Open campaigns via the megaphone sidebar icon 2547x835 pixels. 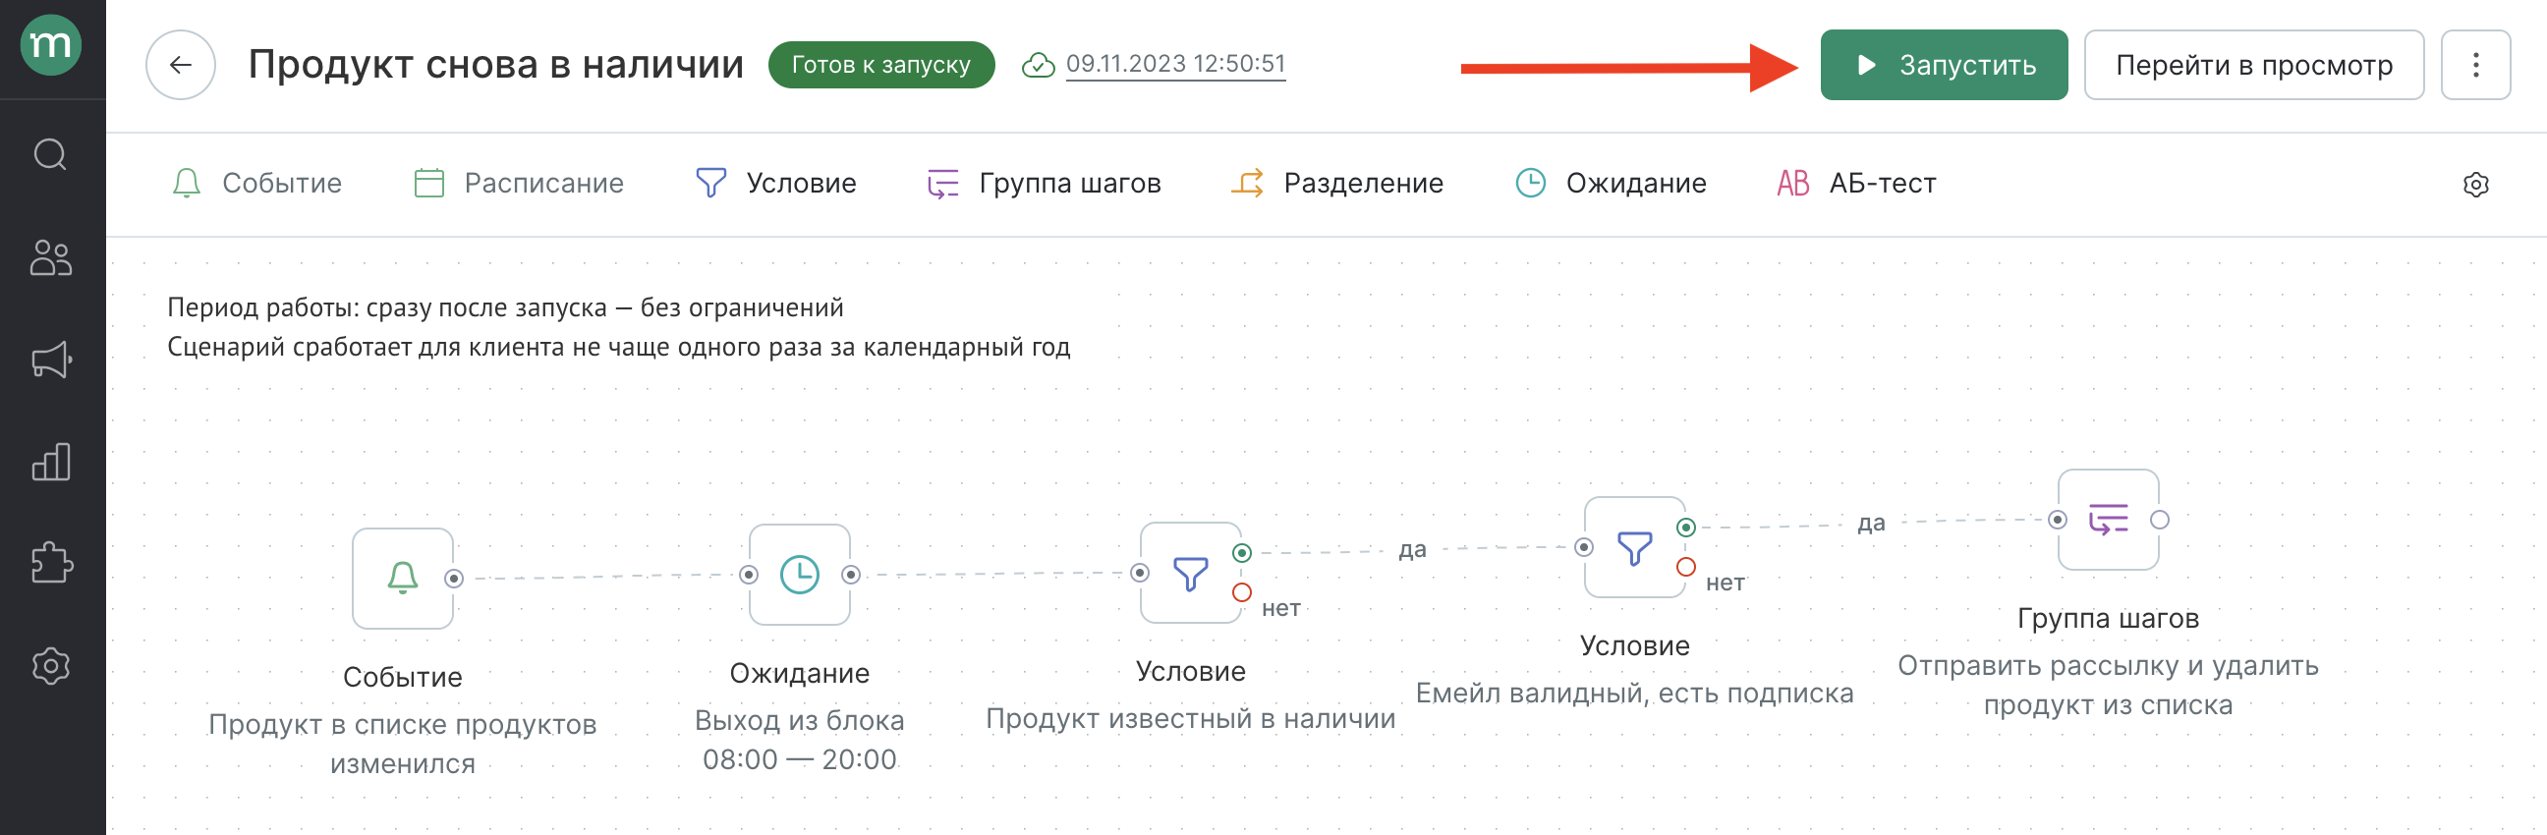(51, 360)
